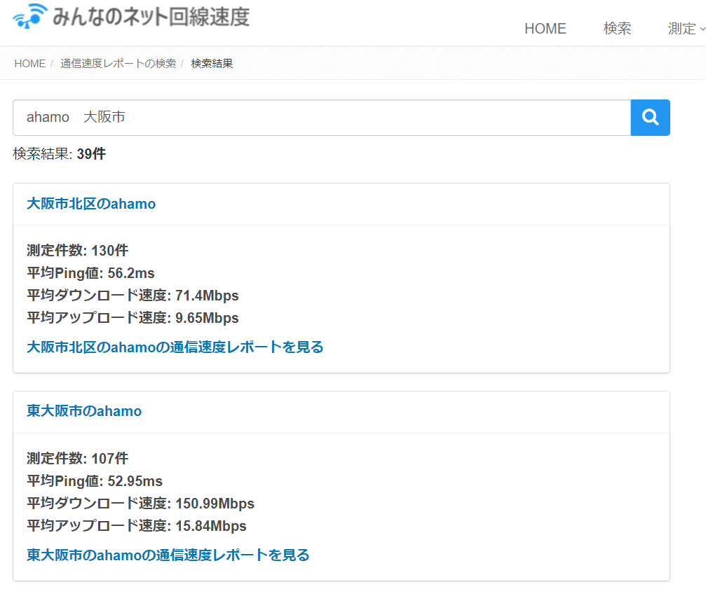
Task: Open the みんなのネット回線速度 site title
Action: (x=151, y=17)
